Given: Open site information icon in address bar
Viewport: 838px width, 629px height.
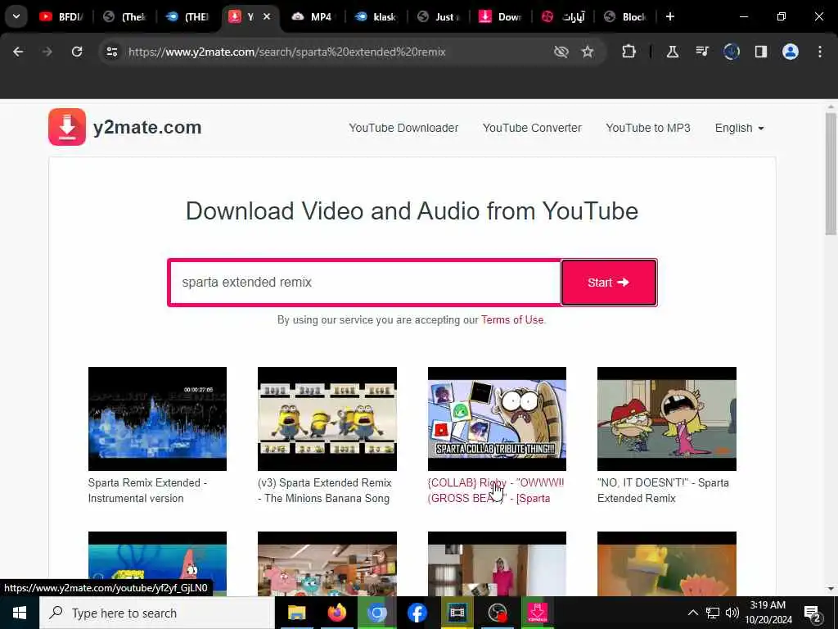Looking at the screenshot, I should point(111,52).
